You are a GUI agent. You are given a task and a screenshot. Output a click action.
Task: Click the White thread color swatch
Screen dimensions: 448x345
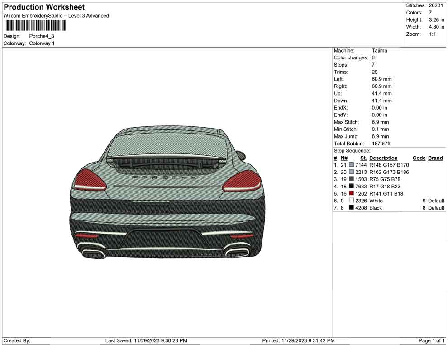point(351,201)
